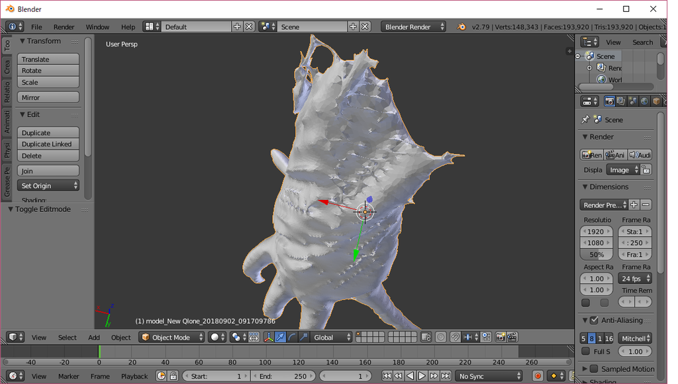This screenshot has width=678, height=384.
Task: Pin the properties context with pushpin
Action: pos(585,120)
